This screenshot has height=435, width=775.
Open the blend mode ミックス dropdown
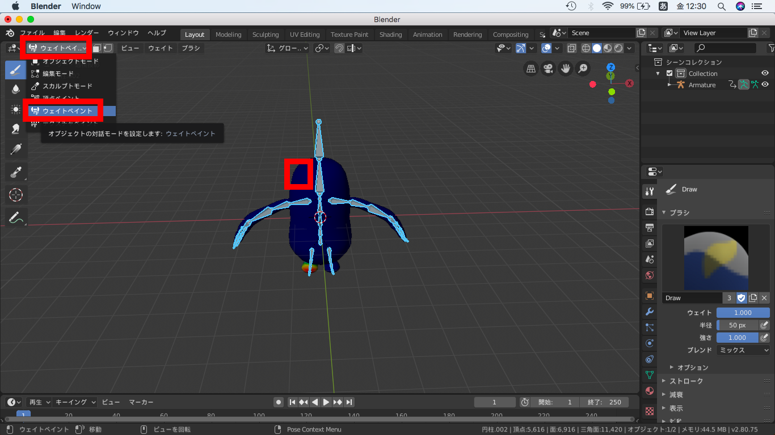click(743, 350)
